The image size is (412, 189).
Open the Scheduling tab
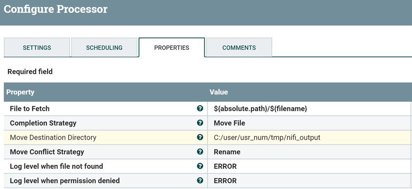(104, 48)
